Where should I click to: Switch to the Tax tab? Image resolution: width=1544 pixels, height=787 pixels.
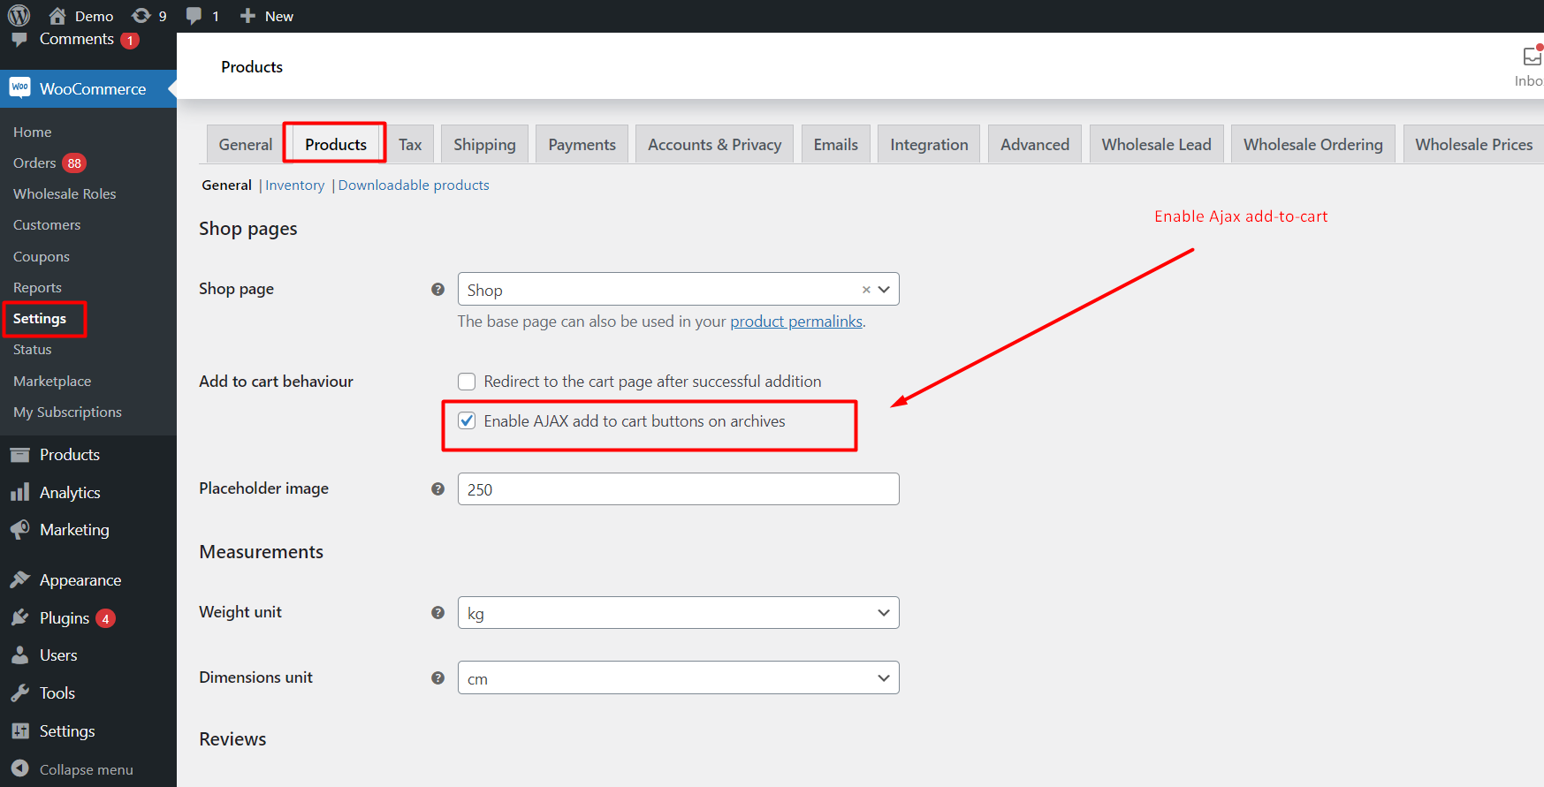[x=410, y=144]
